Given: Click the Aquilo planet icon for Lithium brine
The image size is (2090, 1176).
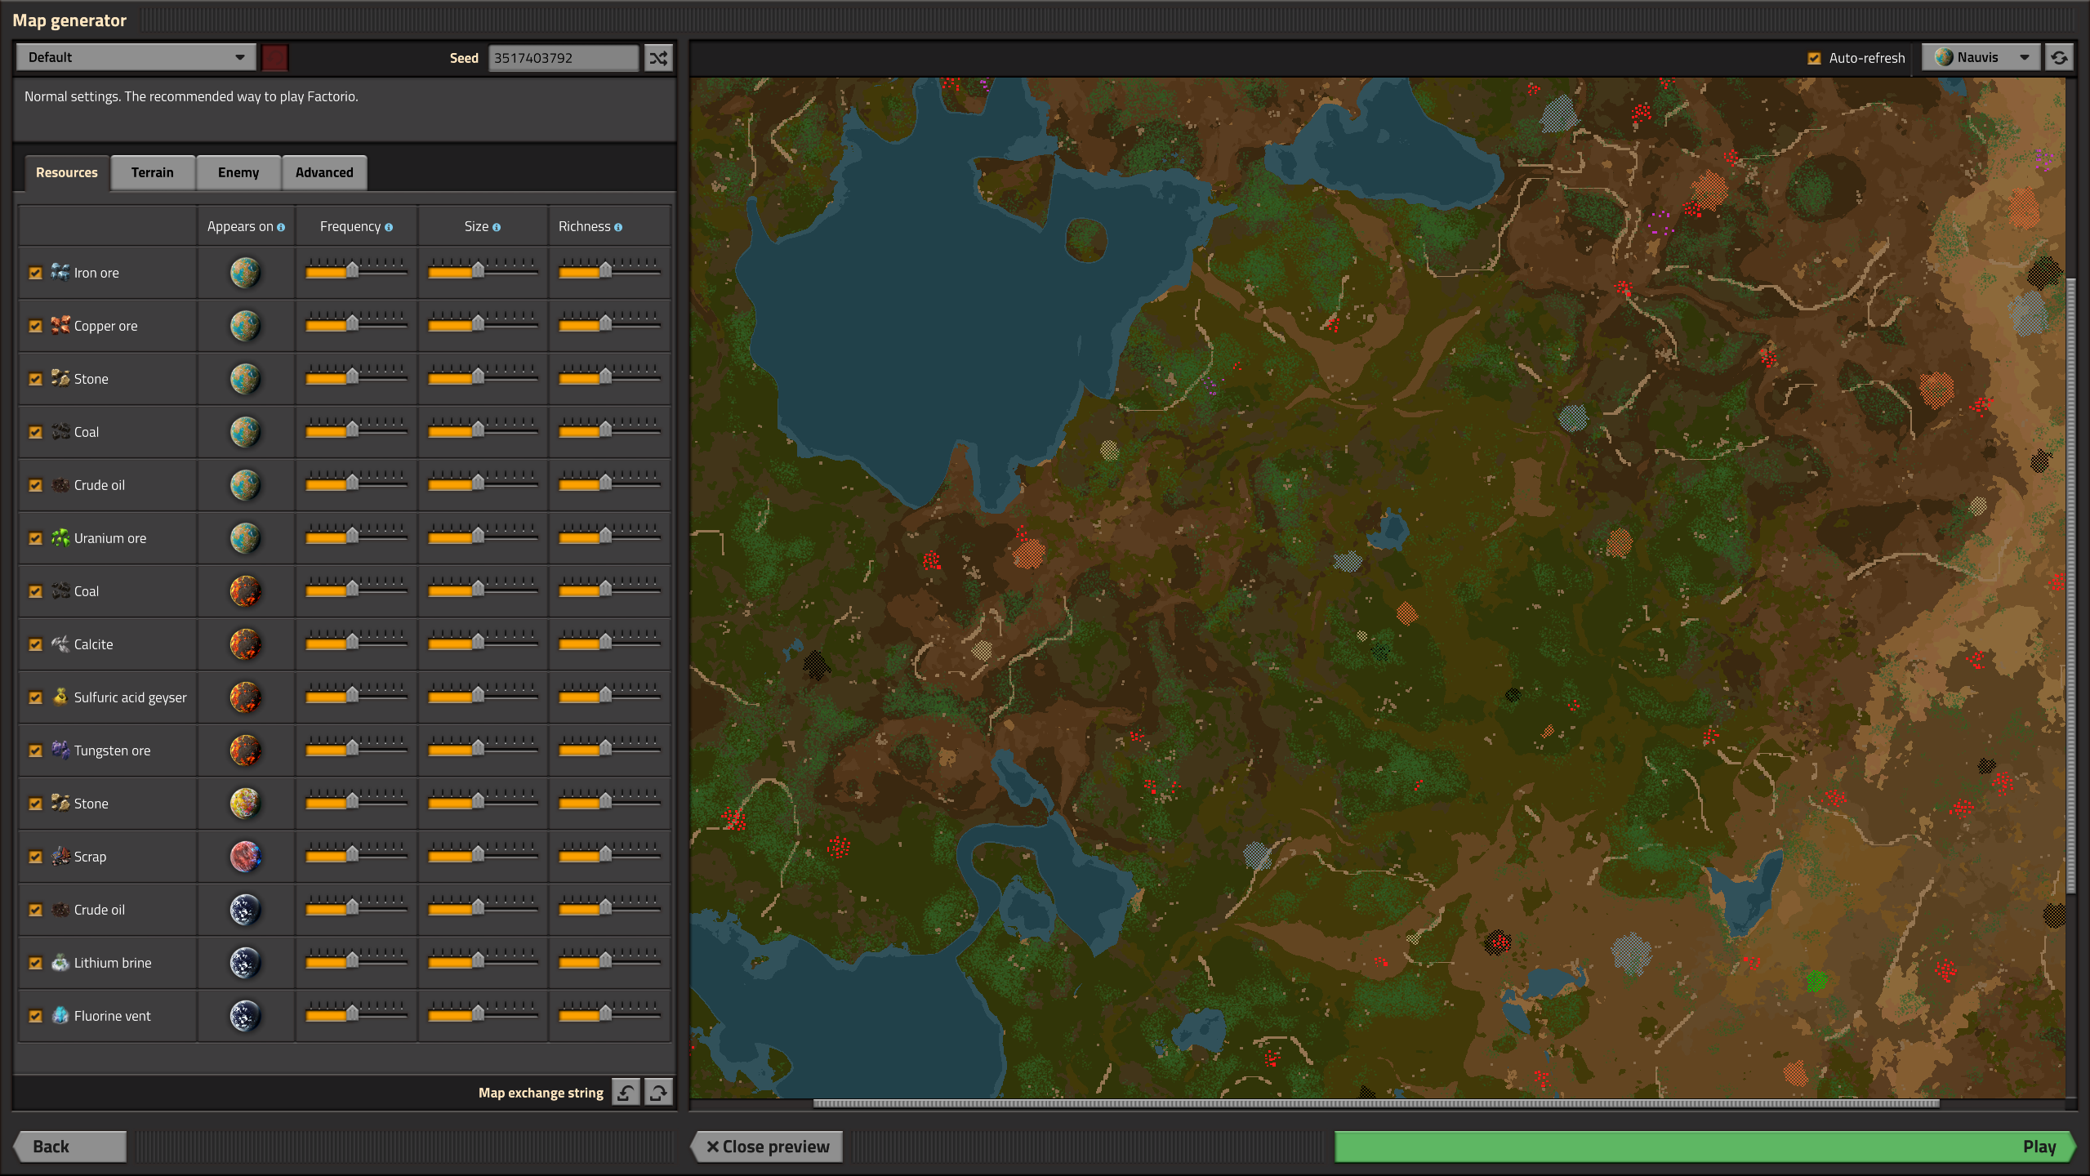Looking at the screenshot, I should [245, 963].
